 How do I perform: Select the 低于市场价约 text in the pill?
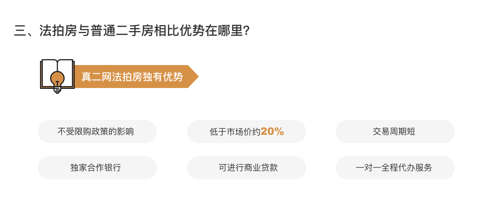pos(235,132)
